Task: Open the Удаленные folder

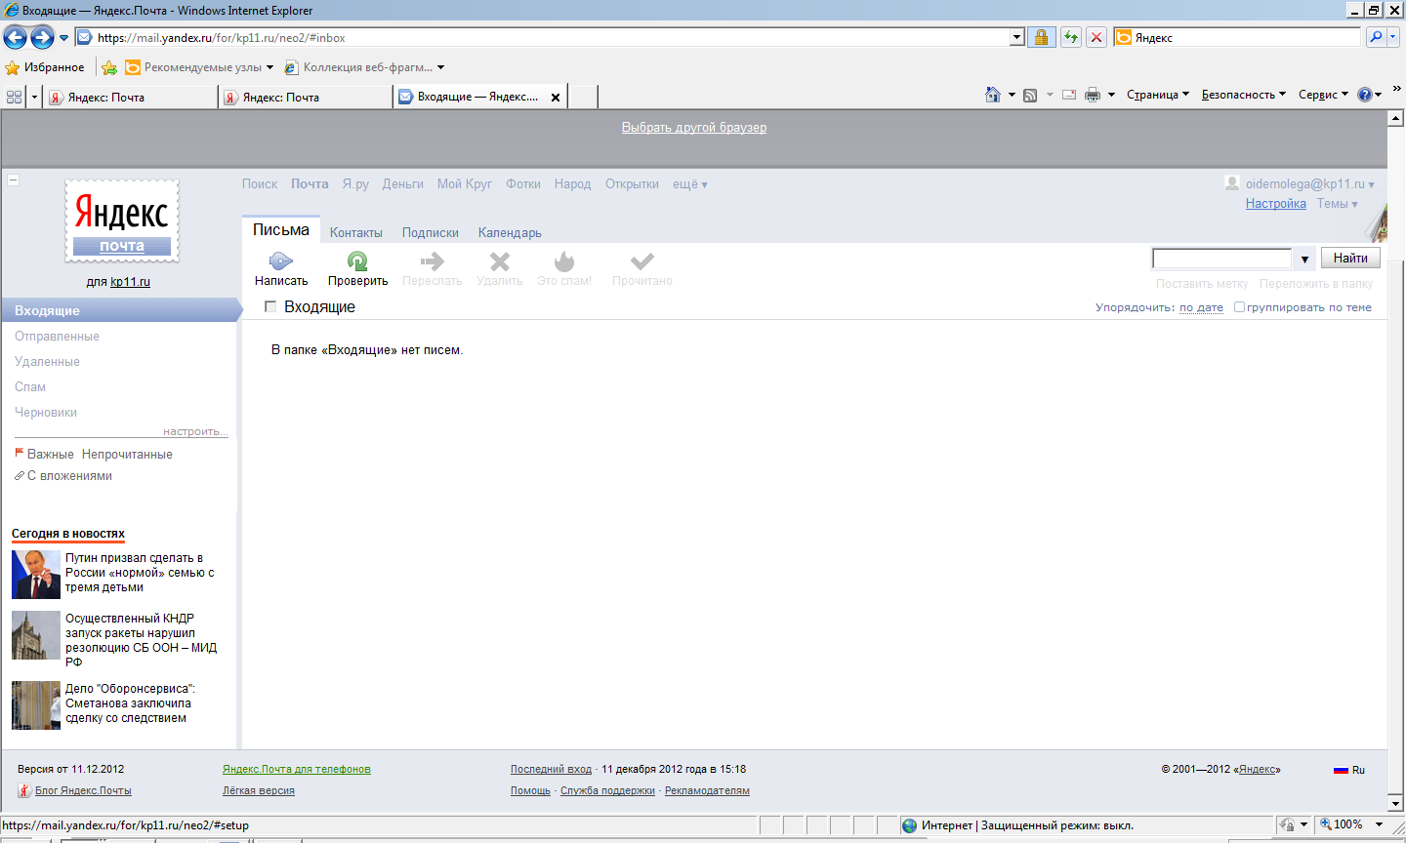Action: tap(47, 361)
